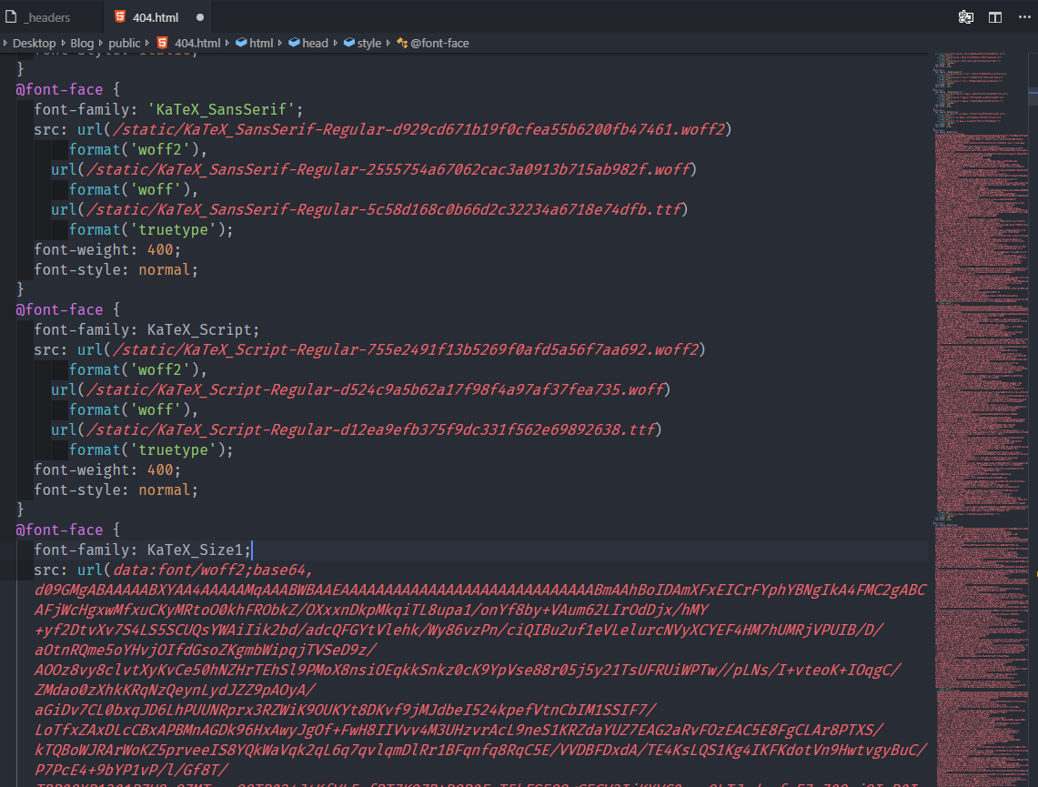The image size is (1038, 787).
Task: Click the unsaved dot on the 404.html tab
Action: pos(200,17)
